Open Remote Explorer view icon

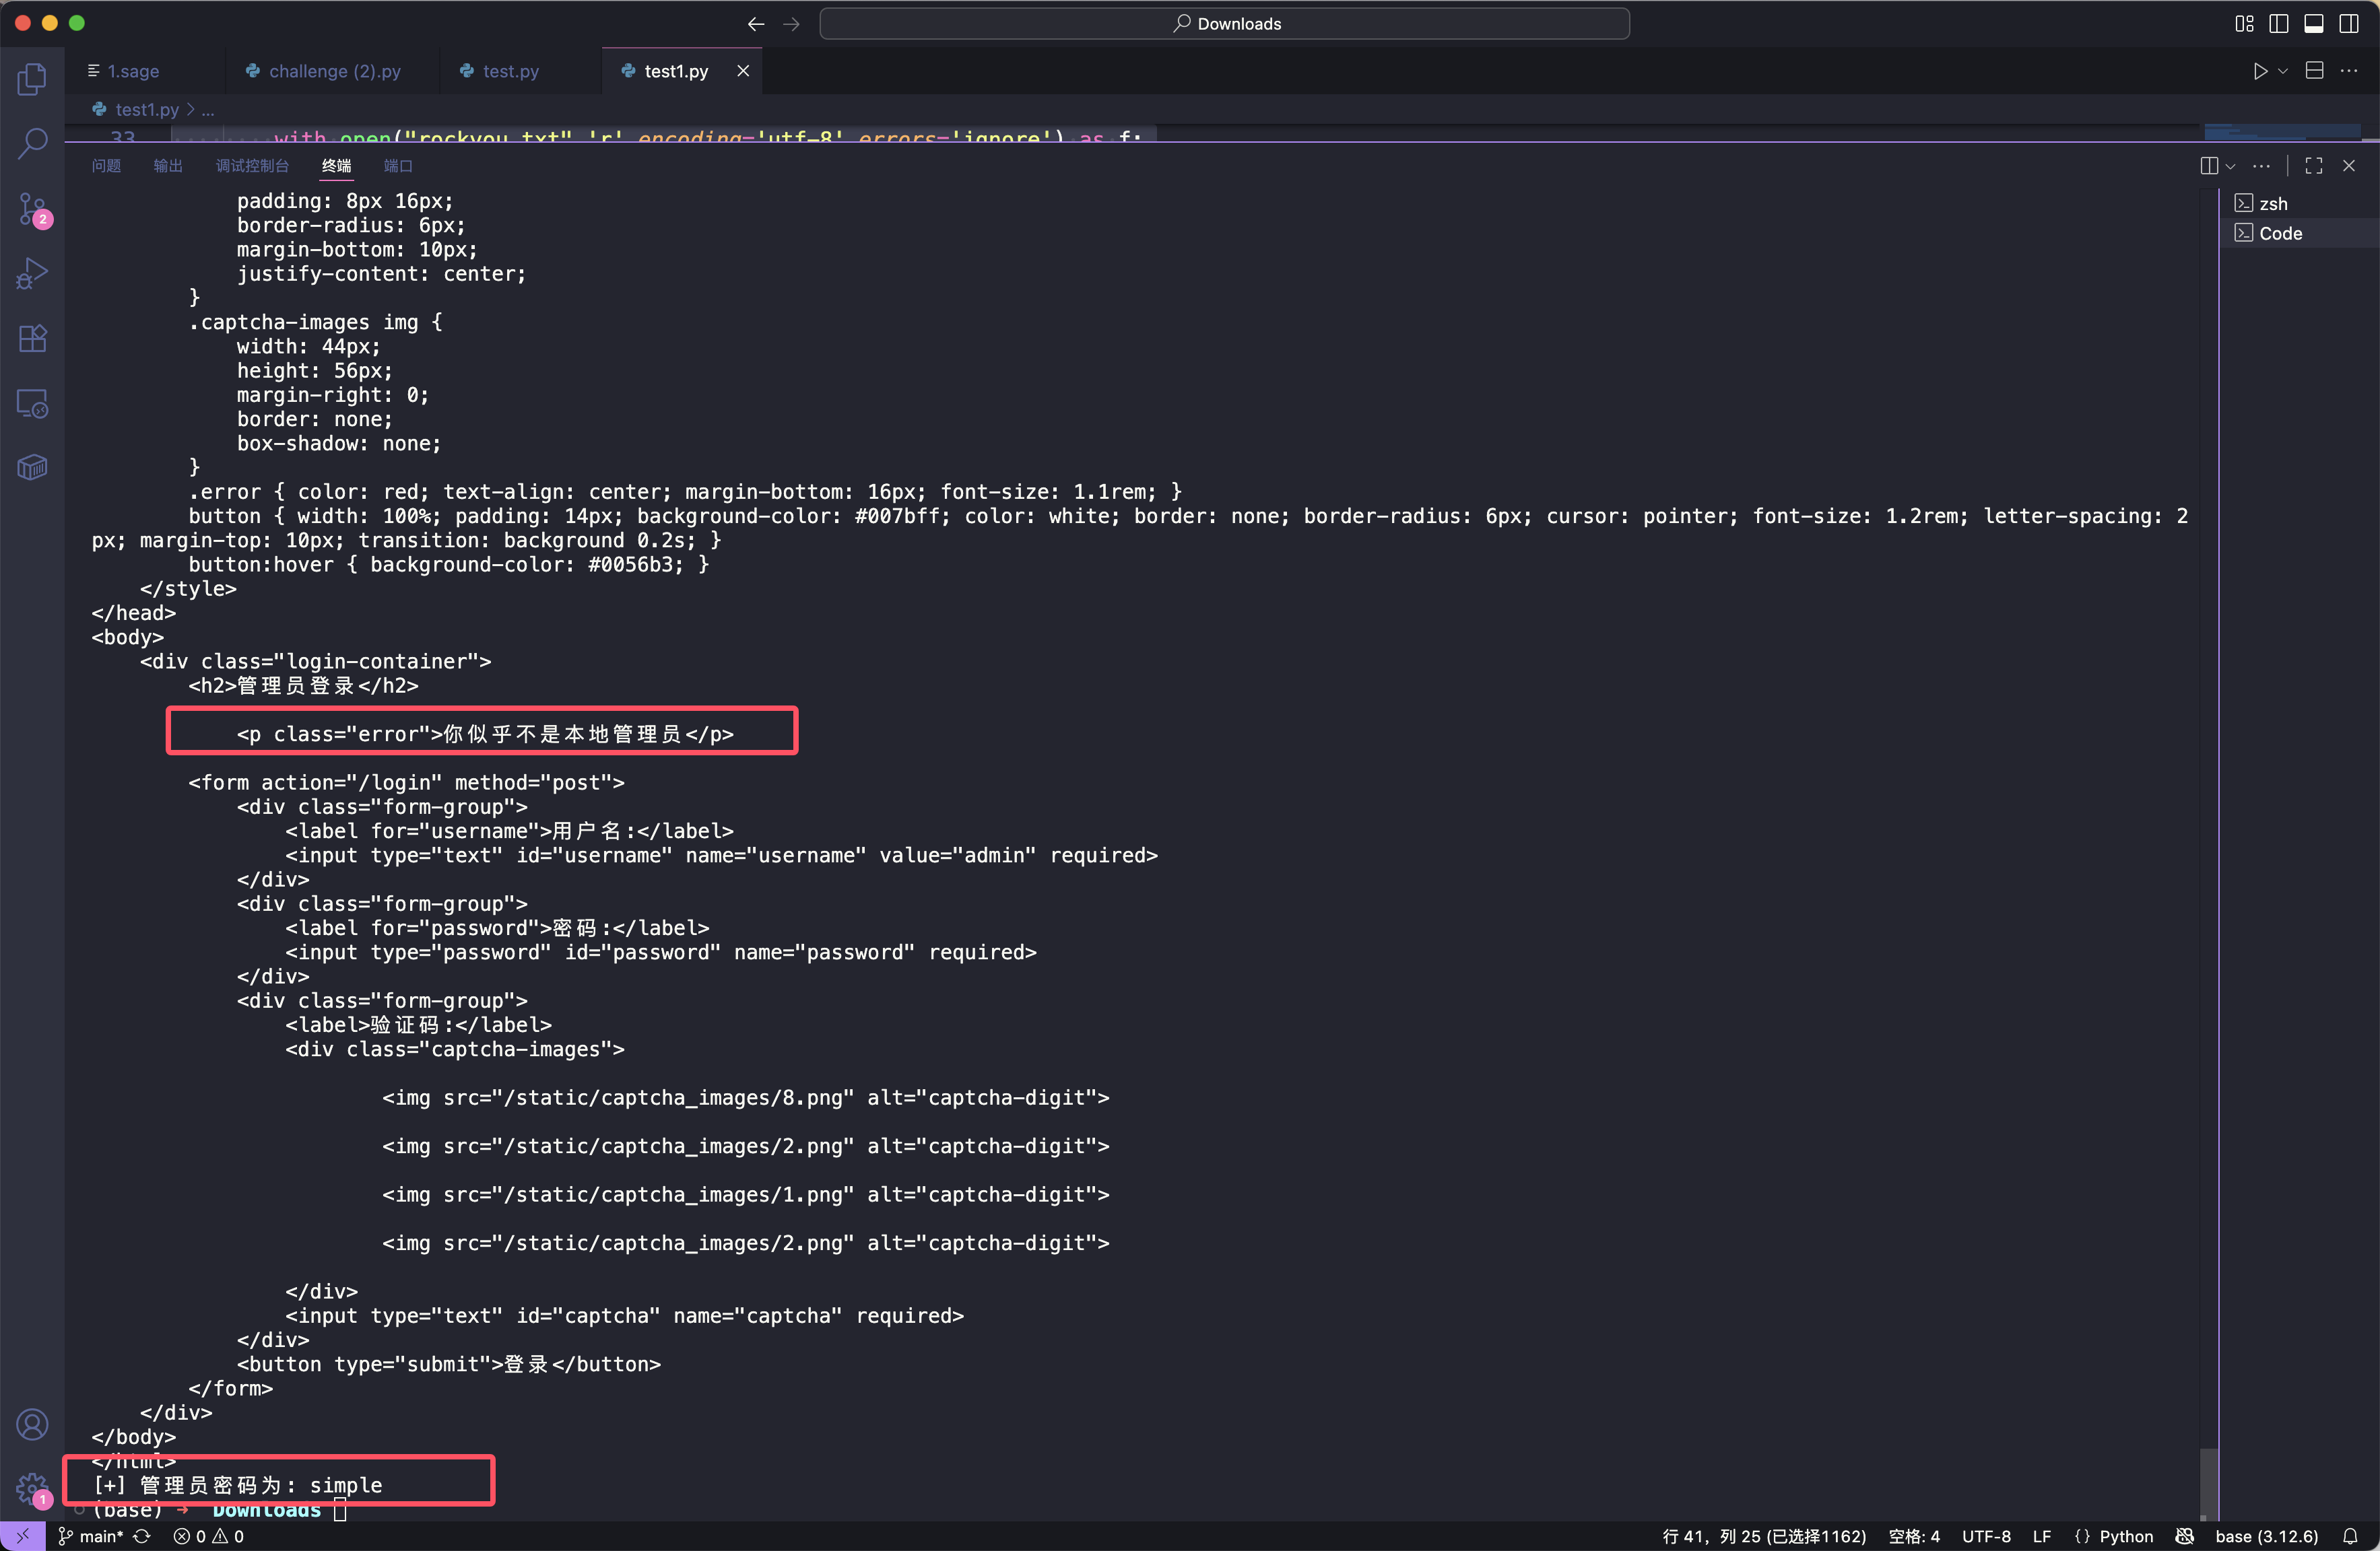click(x=32, y=404)
